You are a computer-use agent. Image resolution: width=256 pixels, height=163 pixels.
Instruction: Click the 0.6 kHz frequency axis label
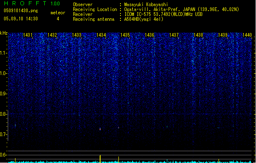click(x=3, y=155)
